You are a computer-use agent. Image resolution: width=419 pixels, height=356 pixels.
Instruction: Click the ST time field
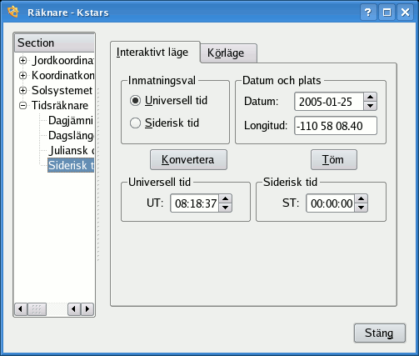pyautogui.click(x=331, y=203)
